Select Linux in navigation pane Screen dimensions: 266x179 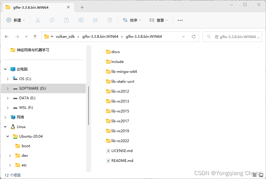[x=18, y=127]
